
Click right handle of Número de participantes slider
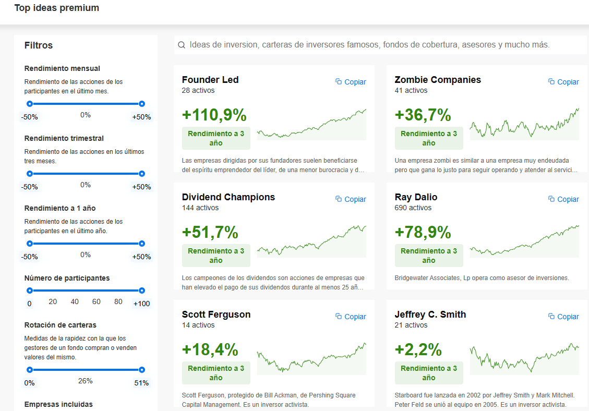tap(141, 291)
